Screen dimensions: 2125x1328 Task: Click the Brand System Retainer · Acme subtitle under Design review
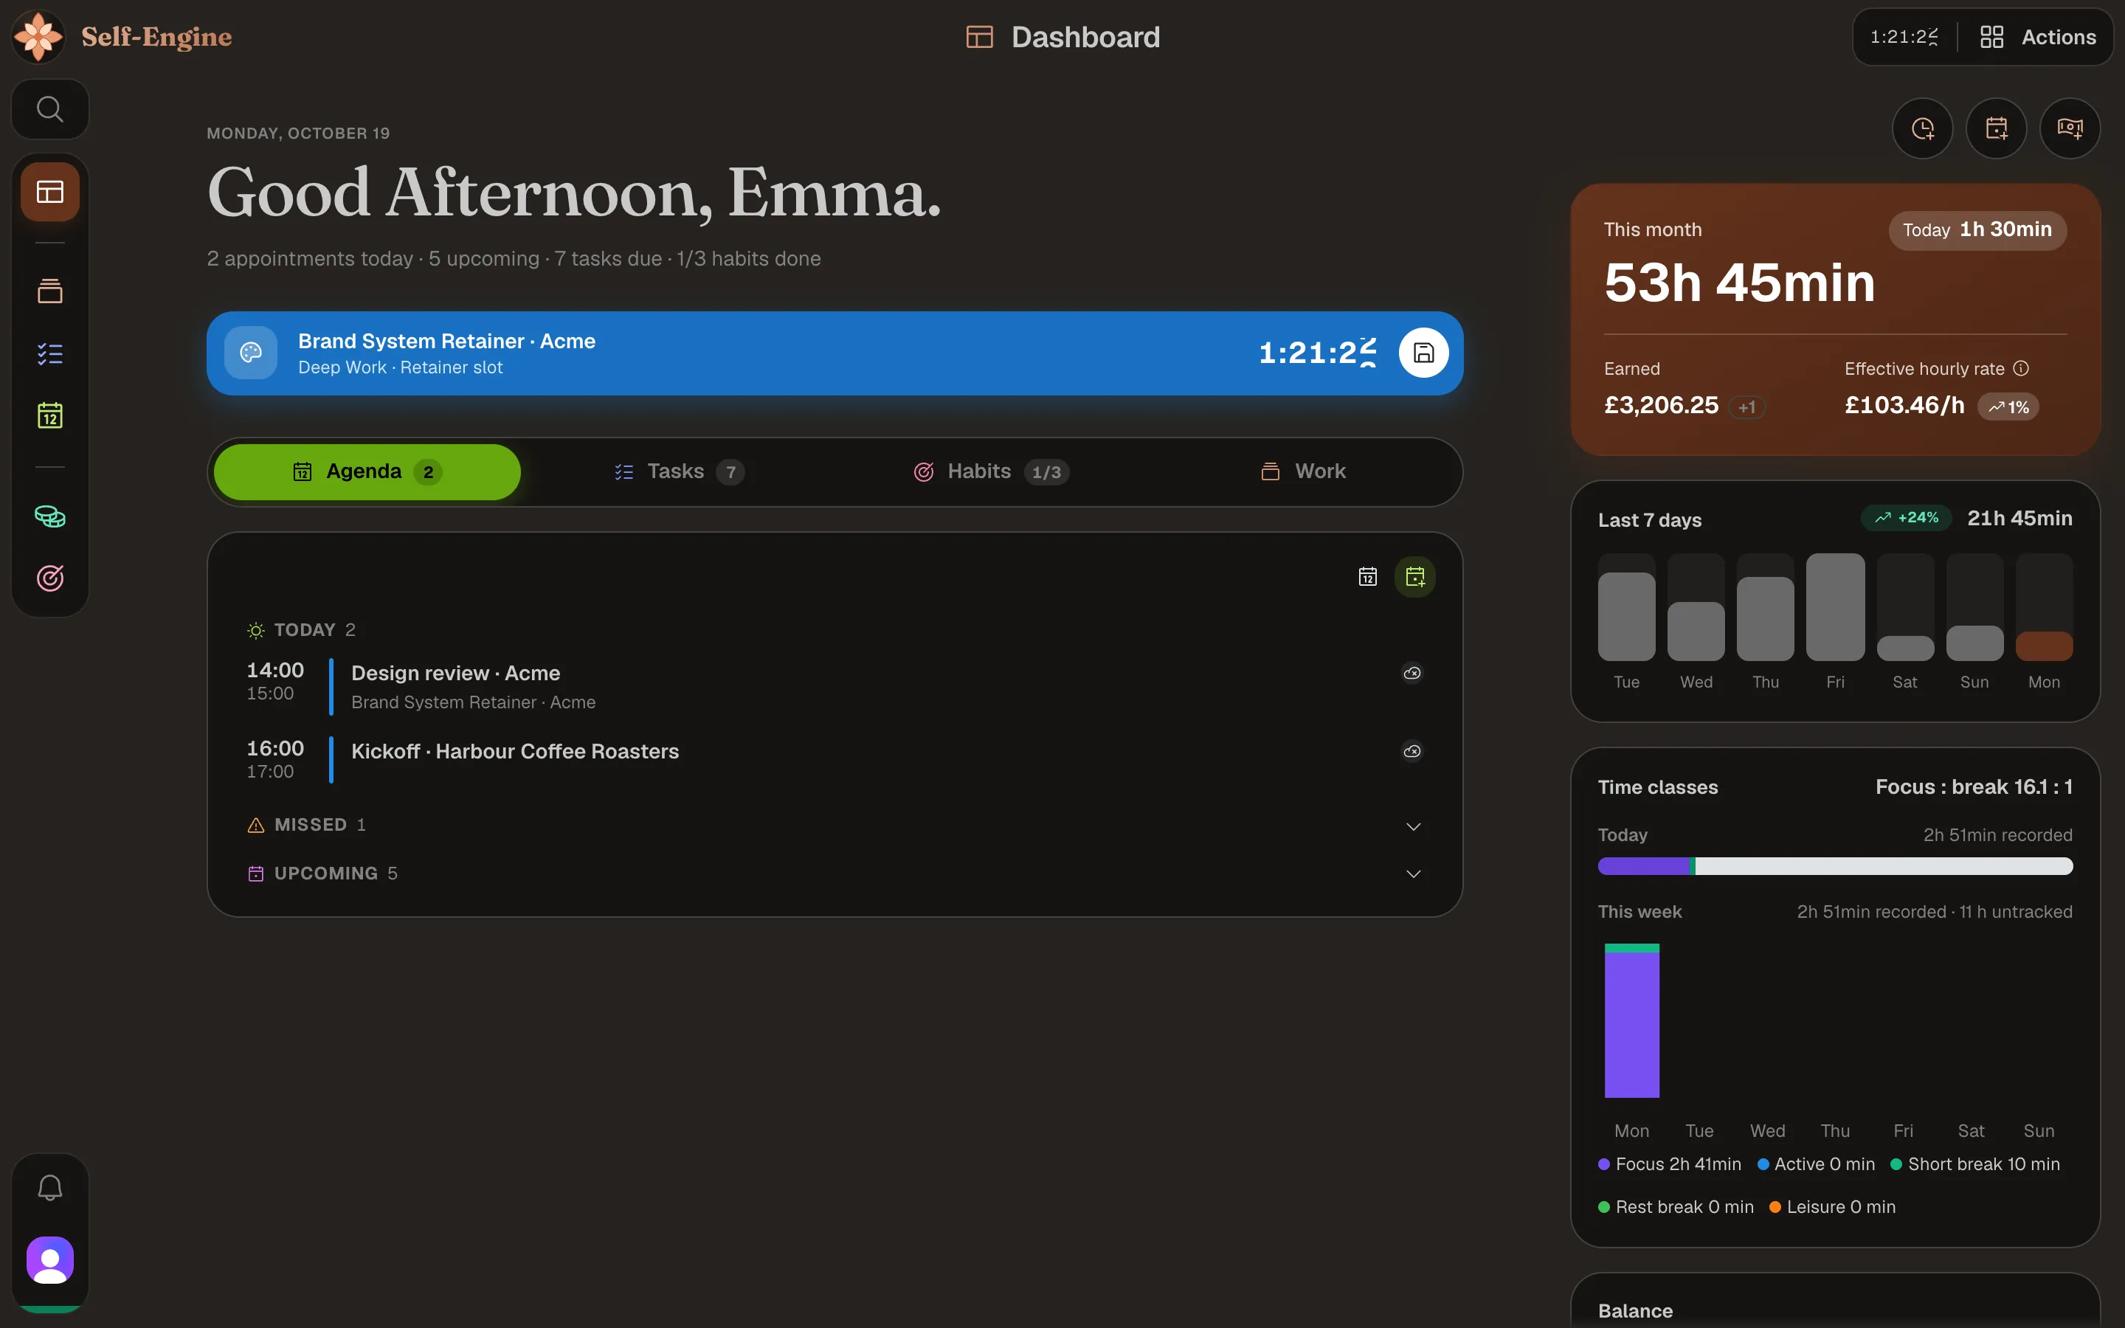coord(473,702)
